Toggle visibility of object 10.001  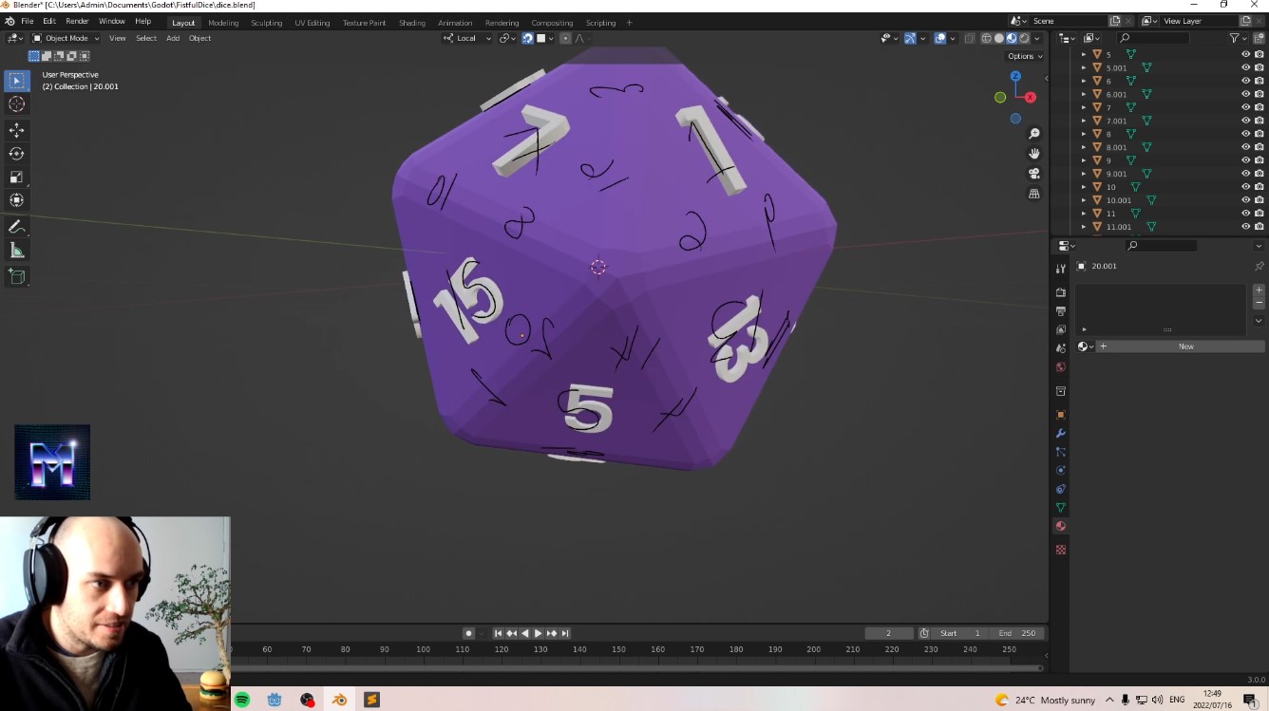[1245, 200]
